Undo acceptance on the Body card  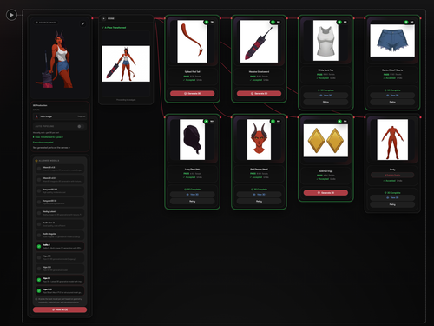[399, 181]
